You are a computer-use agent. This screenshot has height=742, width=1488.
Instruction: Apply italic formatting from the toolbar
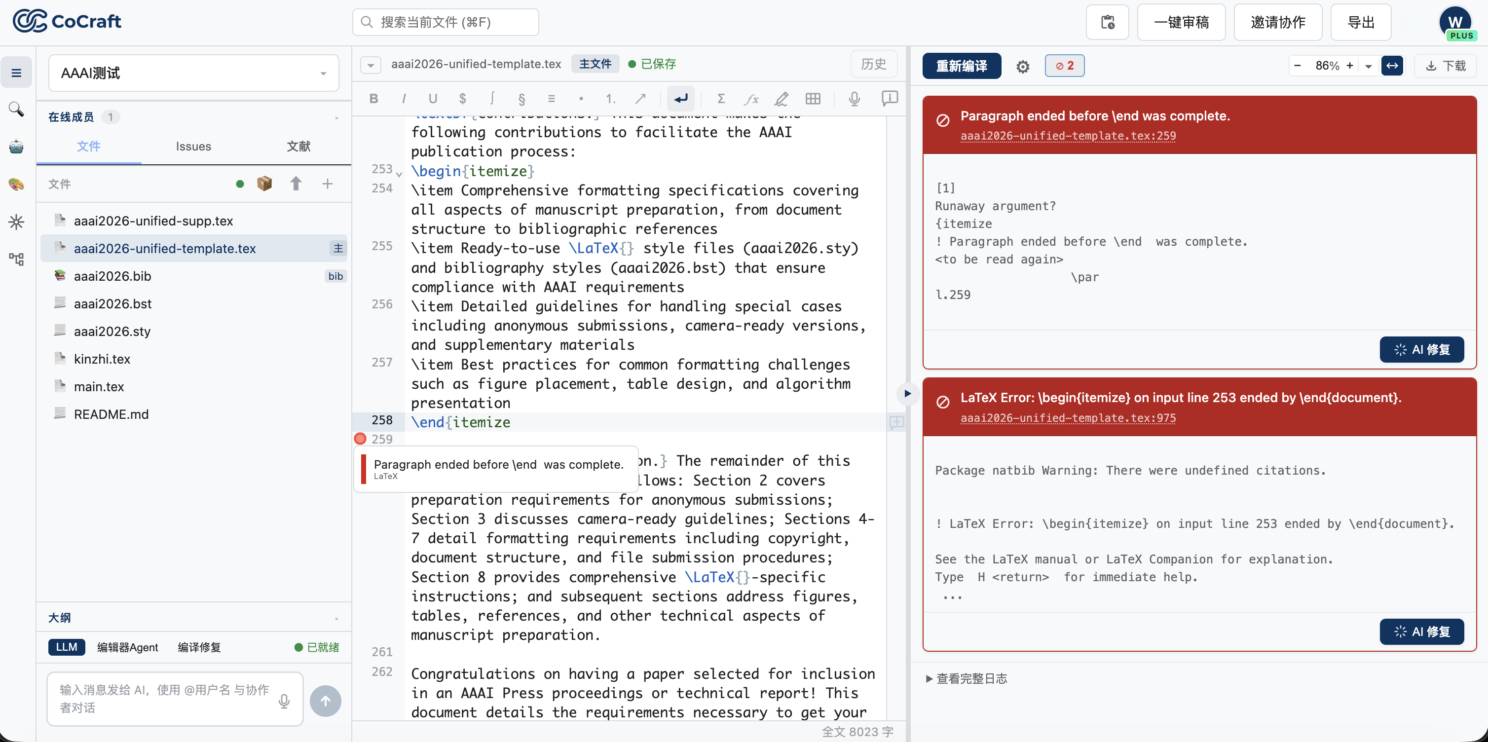coord(403,99)
